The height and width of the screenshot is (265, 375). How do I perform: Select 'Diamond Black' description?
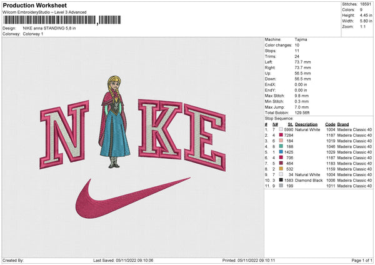point(309,181)
